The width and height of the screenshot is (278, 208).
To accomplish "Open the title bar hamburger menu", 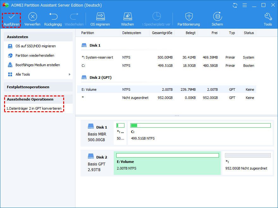I will click(x=244, y=5).
